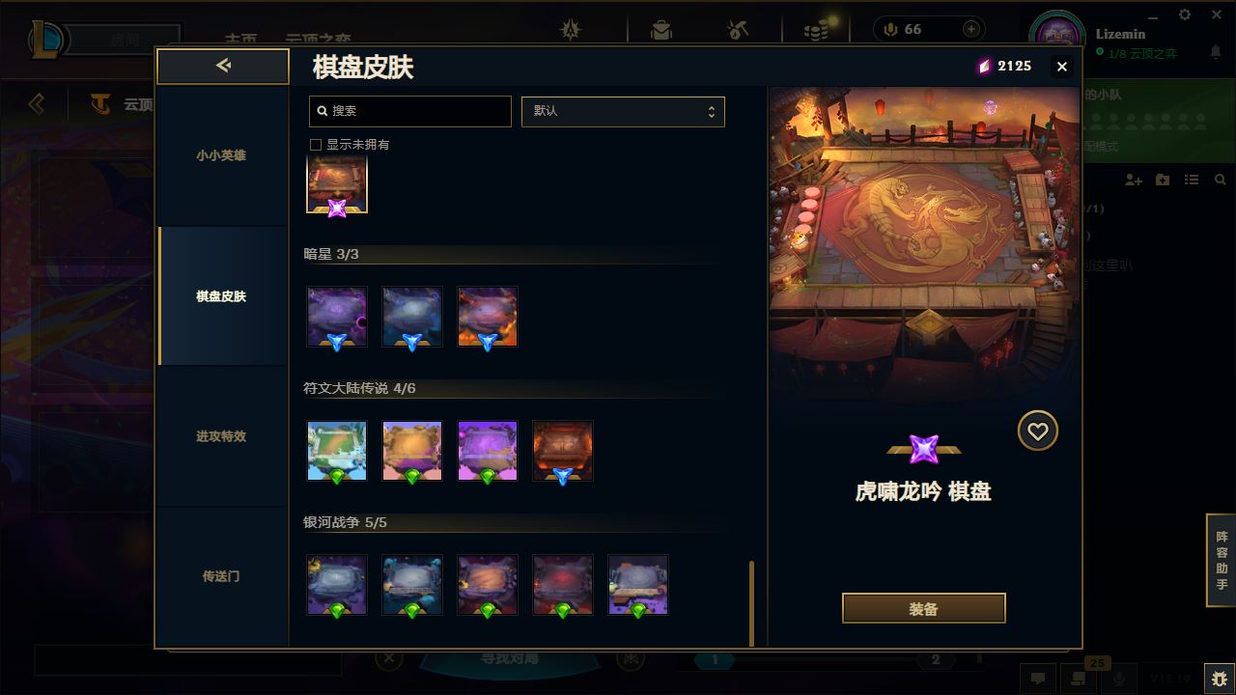The height and width of the screenshot is (695, 1236).
Task: Click the notification bell icon
Action: pyautogui.click(x=1216, y=53)
